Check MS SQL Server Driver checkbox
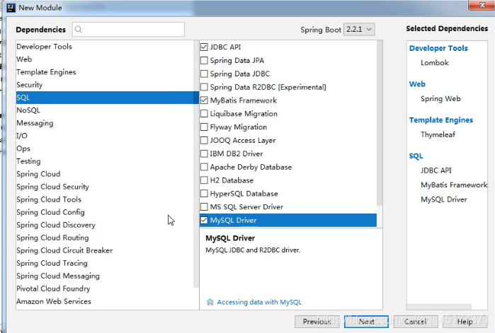The width and height of the screenshot is (495, 333). pyautogui.click(x=204, y=206)
